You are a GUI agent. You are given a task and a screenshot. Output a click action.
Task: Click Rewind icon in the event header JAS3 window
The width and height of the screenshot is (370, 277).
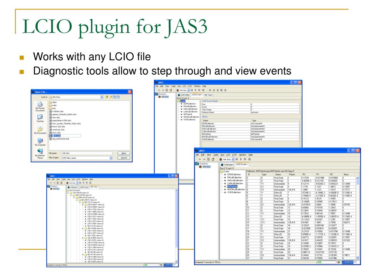pos(192,90)
